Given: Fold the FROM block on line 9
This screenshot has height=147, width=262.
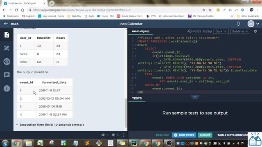Looking at the screenshot, I should tap(135, 74).
